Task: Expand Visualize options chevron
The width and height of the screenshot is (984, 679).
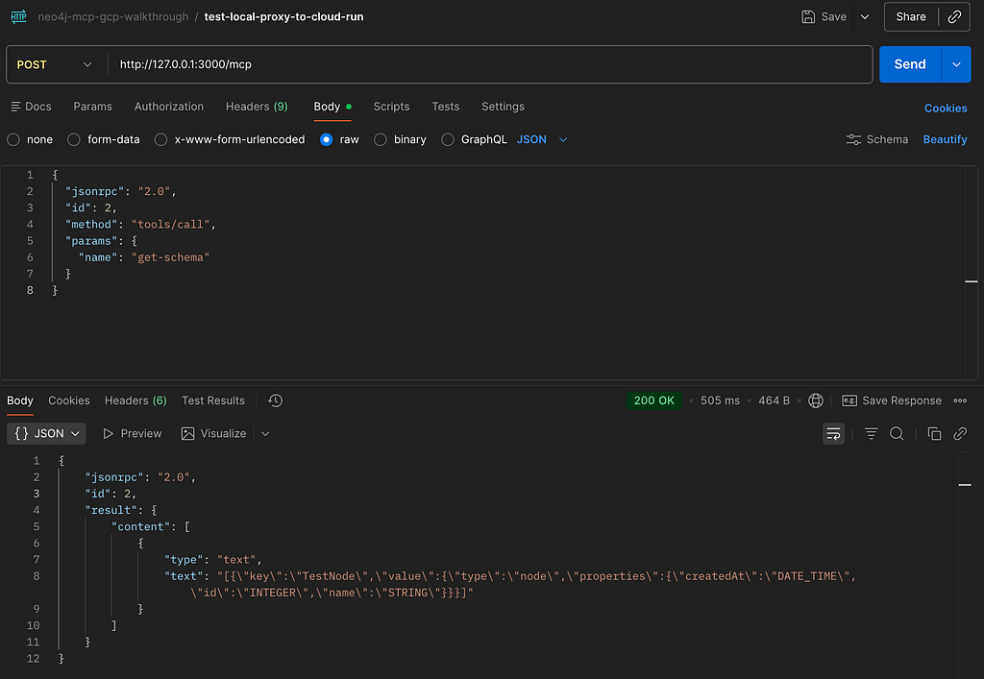Action: tap(265, 434)
